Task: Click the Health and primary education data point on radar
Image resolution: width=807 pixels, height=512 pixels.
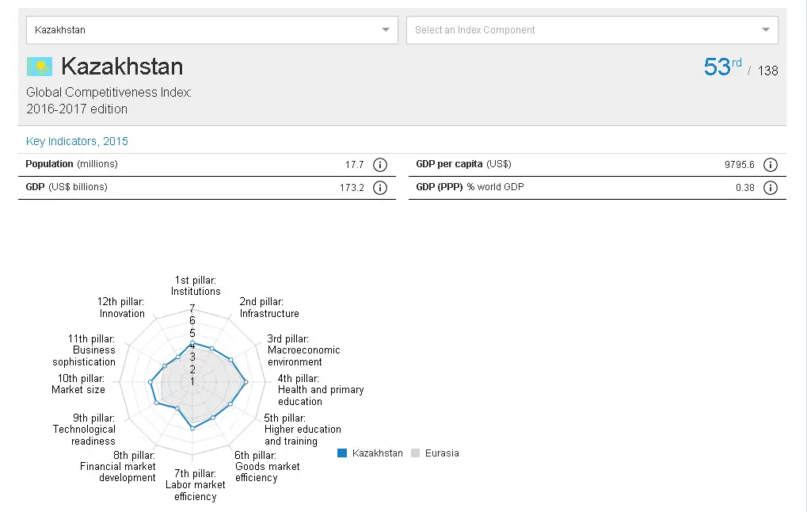Action: (246, 382)
